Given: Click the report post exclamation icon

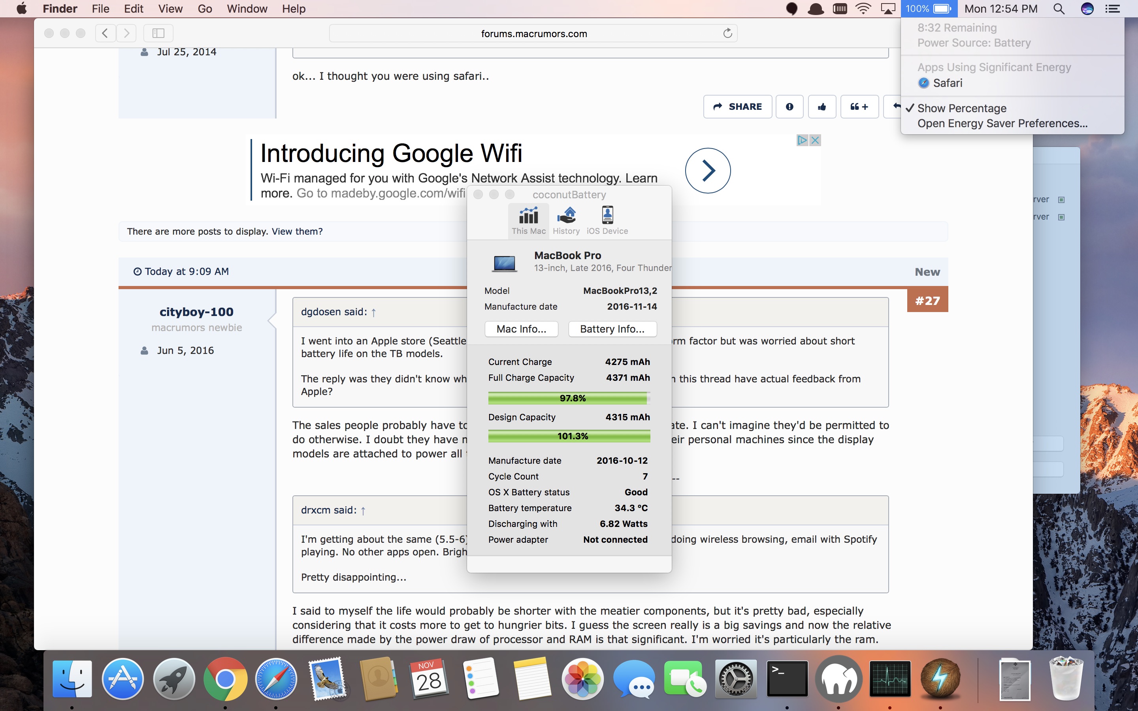Looking at the screenshot, I should click(789, 107).
